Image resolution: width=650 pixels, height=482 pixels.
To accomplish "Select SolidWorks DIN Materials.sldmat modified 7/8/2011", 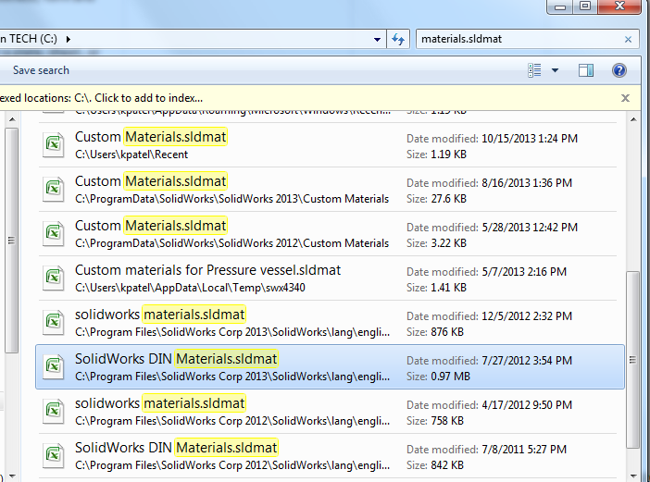I will point(330,455).
